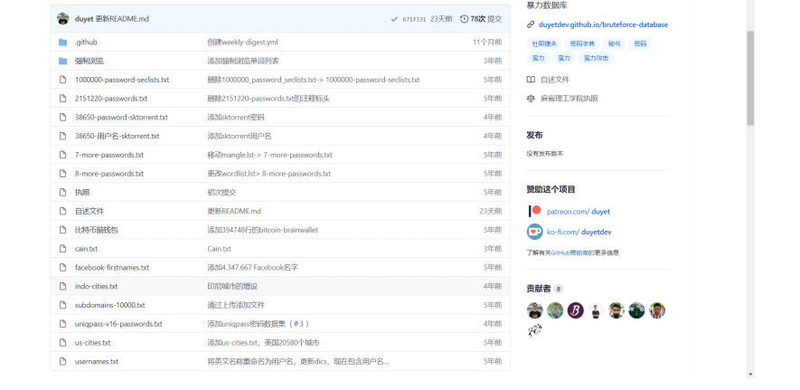Click file icon beside 38650-password-sktorrent.txt
Screen dimensions: 800x390
tap(62, 118)
